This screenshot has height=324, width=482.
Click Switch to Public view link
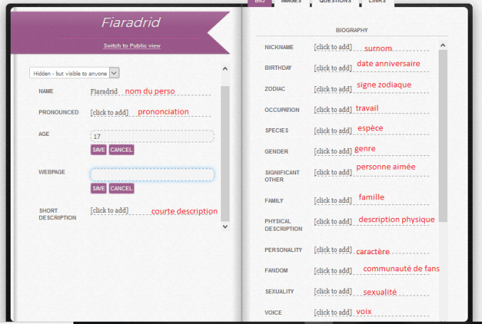click(x=132, y=46)
